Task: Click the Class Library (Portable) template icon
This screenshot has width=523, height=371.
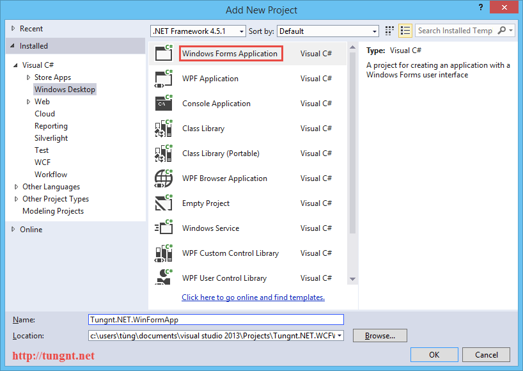Action: click(164, 154)
